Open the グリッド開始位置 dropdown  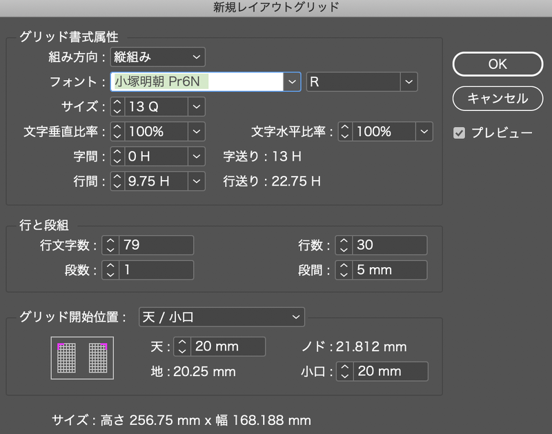click(x=221, y=317)
